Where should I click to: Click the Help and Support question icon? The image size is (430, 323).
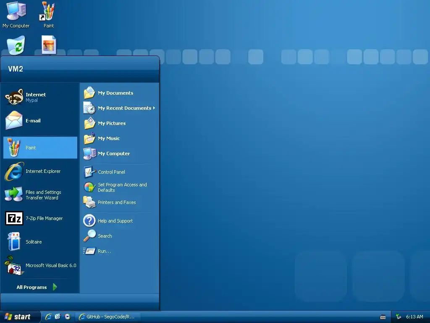point(89,220)
